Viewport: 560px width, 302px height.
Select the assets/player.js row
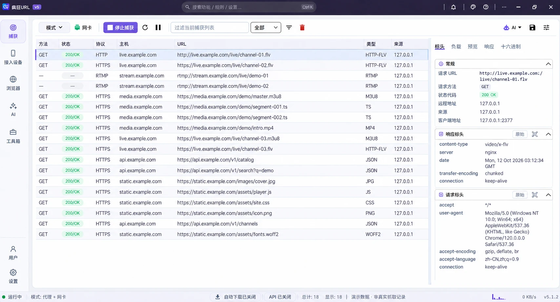pyautogui.click(x=232, y=192)
